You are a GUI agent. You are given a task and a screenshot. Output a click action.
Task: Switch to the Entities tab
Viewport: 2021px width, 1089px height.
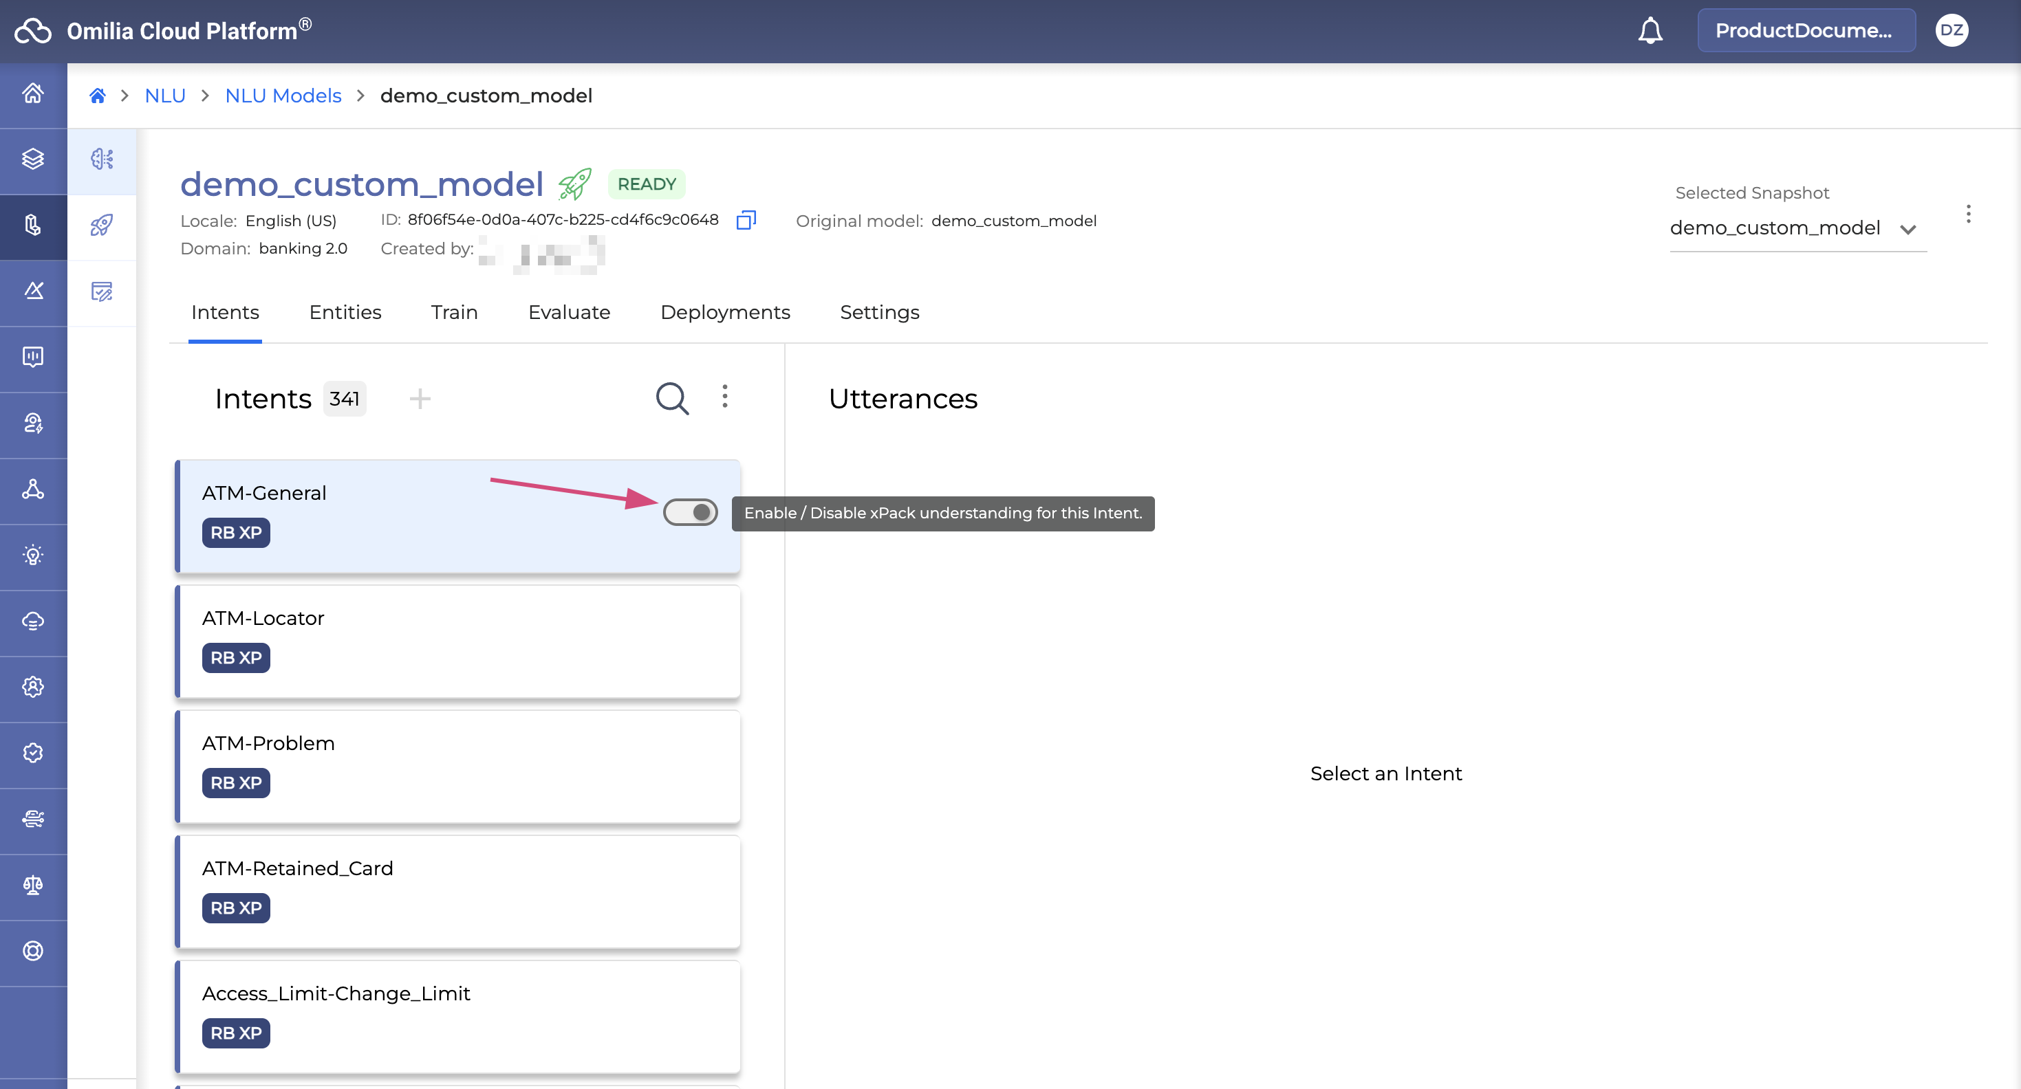(x=345, y=312)
